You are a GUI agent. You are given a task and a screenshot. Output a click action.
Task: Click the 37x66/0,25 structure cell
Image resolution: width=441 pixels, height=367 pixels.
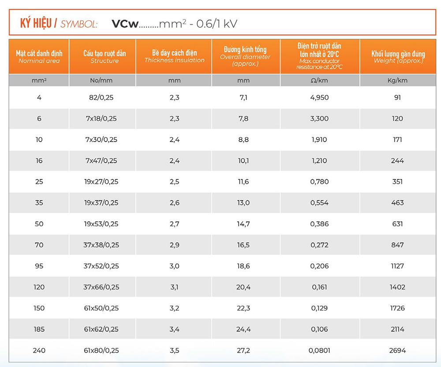[101, 287]
